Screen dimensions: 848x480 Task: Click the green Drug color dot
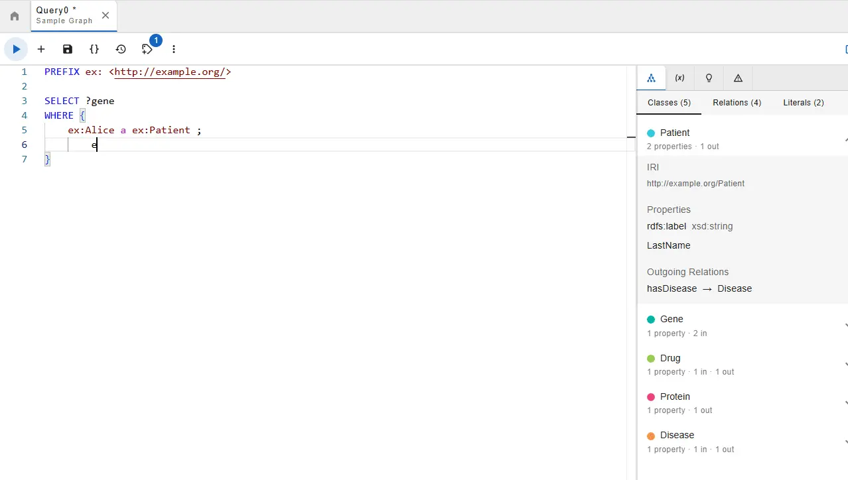pyautogui.click(x=651, y=359)
